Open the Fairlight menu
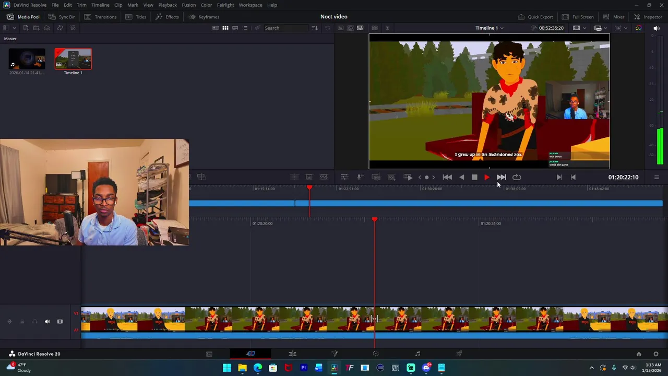This screenshot has width=668, height=376. coord(225,5)
